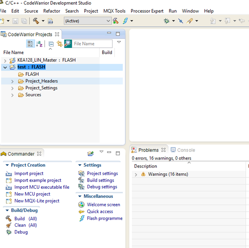Open the File menu
The width and height of the screenshot is (249, 248).
3,11
